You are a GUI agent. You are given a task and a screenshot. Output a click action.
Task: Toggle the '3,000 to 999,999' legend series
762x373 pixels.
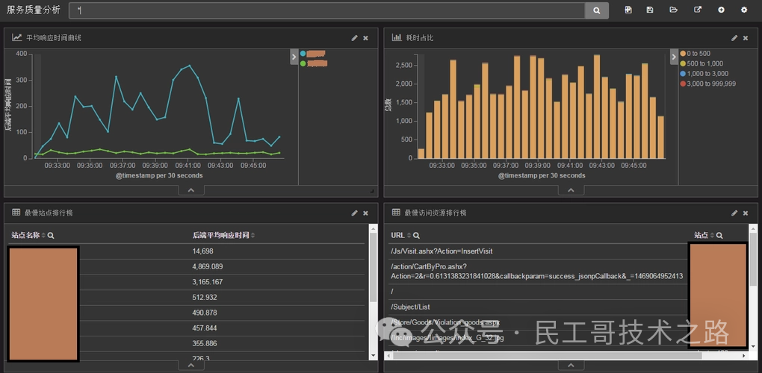click(711, 84)
